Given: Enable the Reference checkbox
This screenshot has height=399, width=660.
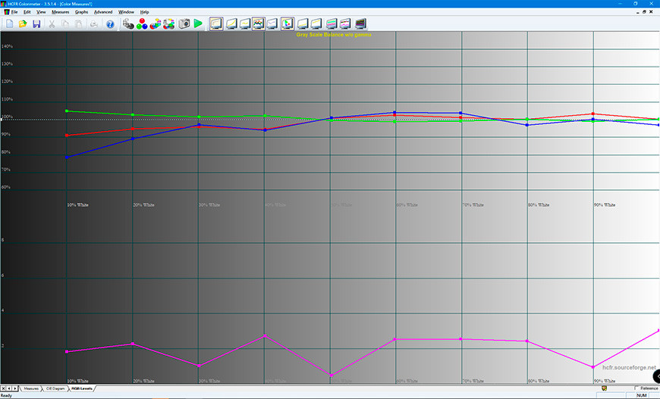Looking at the screenshot, I should pyautogui.click(x=636, y=388).
